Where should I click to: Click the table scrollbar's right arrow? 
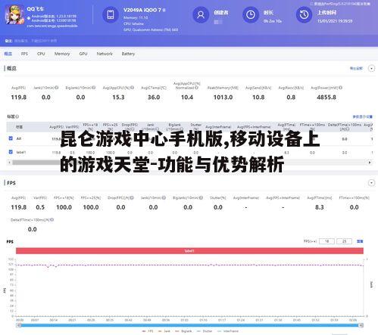pyautogui.click(x=370, y=163)
